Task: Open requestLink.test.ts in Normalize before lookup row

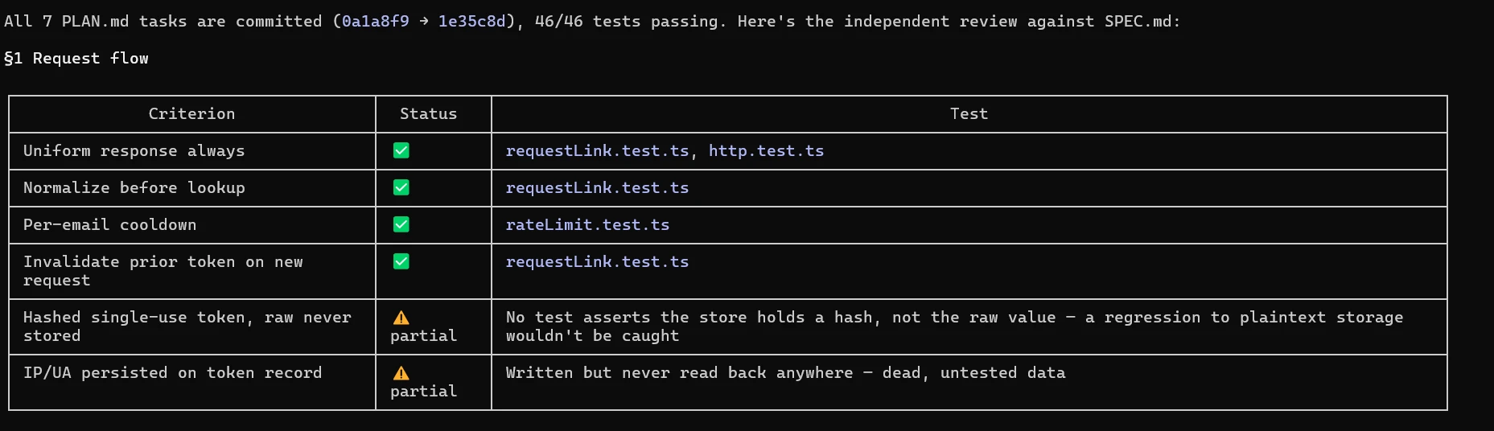Action: point(597,187)
